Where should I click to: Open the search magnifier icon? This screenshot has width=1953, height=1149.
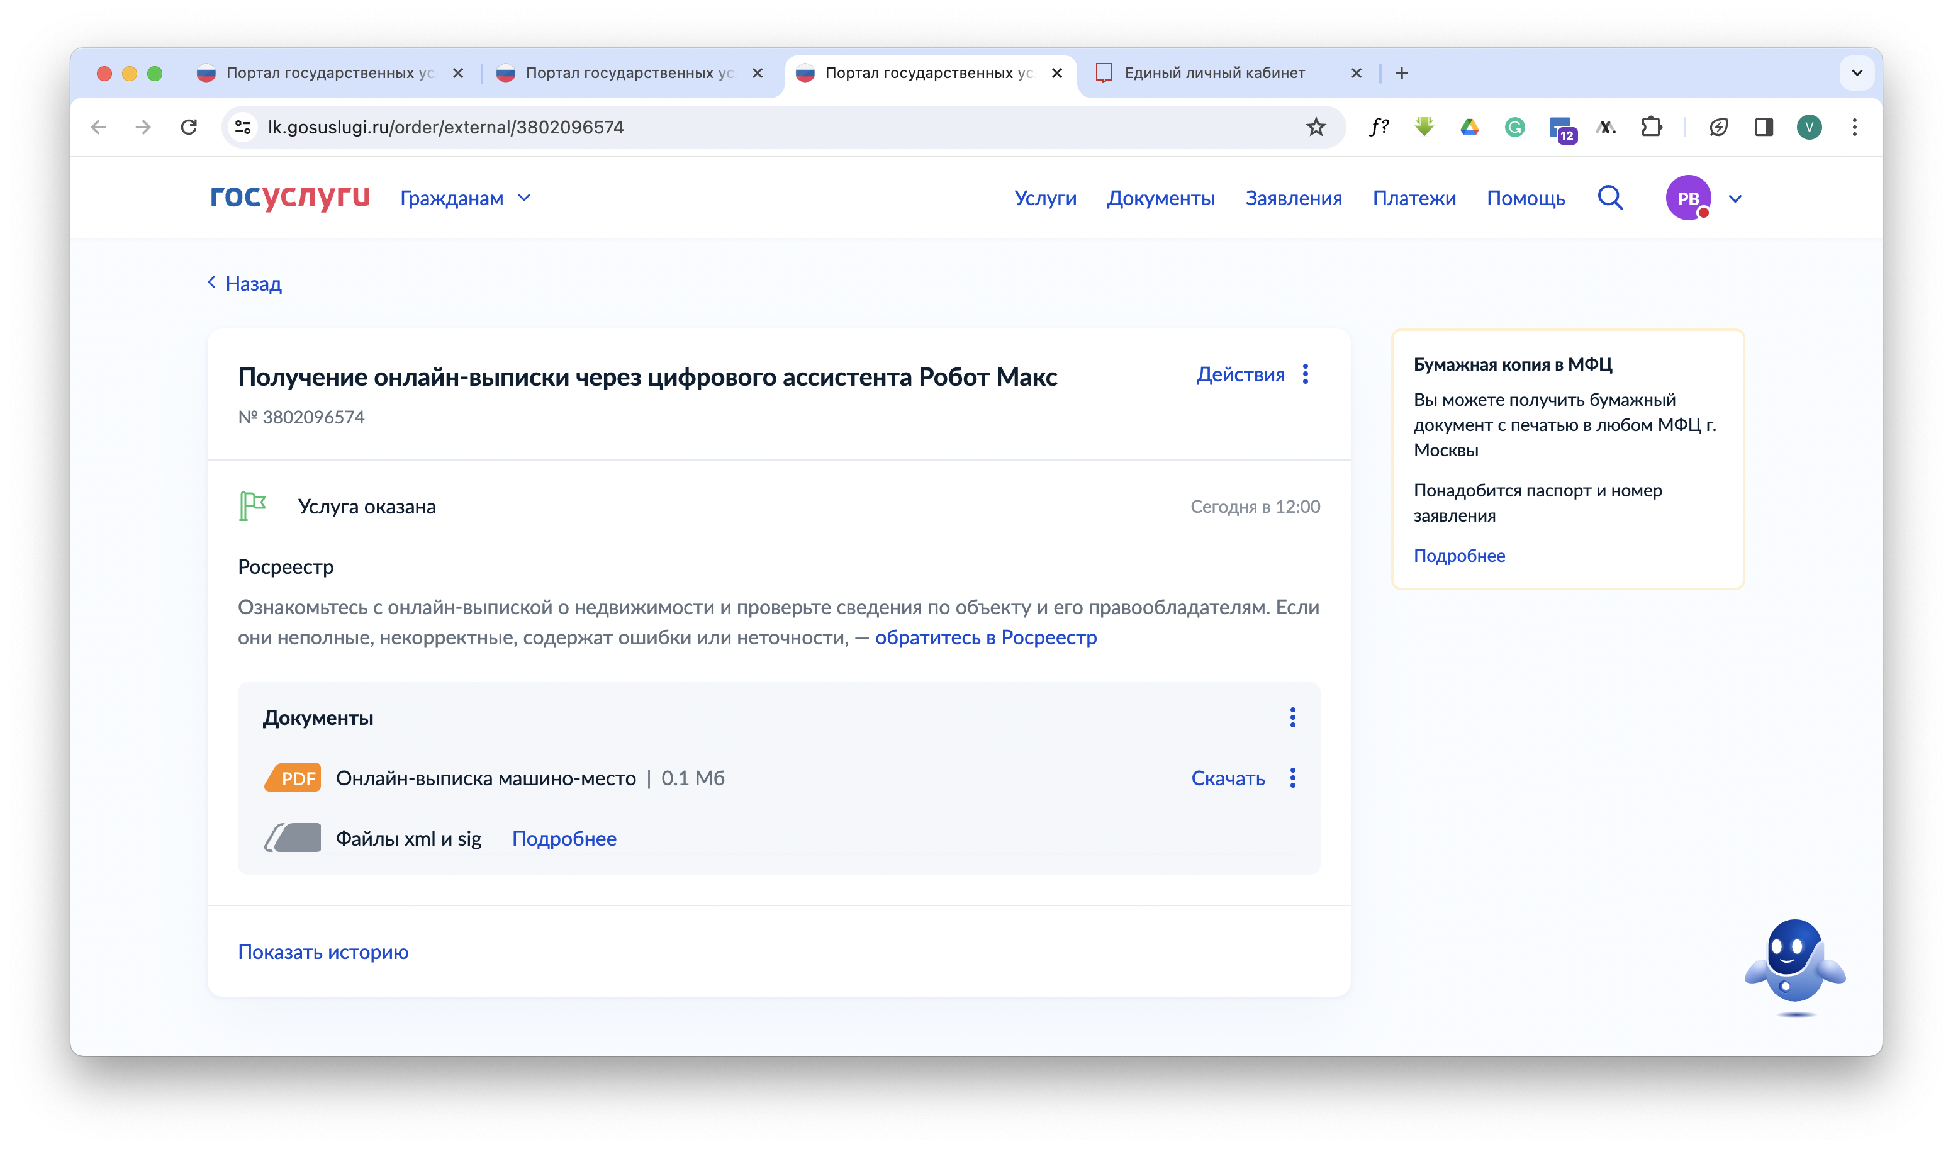[x=1609, y=198]
